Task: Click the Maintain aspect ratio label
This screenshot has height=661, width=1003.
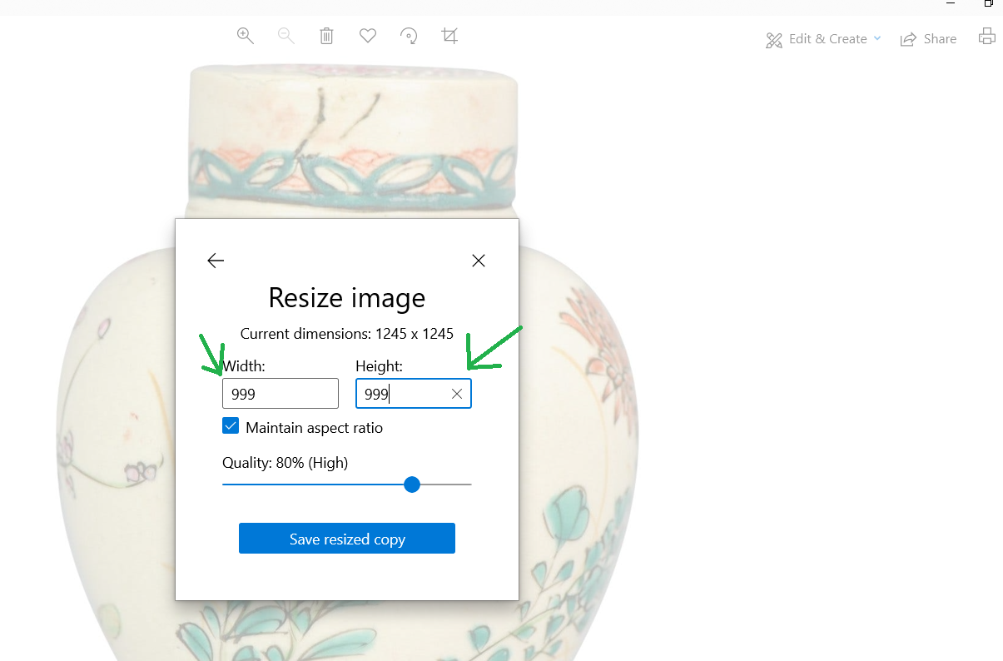Action: (x=314, y=428)
